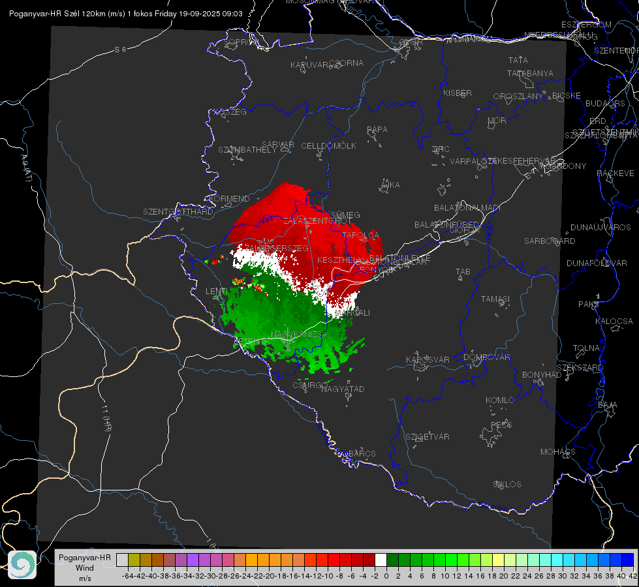The width and height of the screenshot is (639, 587).
Task: Click the DUNAFOLDVAR city label
Action: coord(597,263)
